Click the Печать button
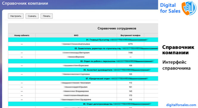 tap(46, 16)
